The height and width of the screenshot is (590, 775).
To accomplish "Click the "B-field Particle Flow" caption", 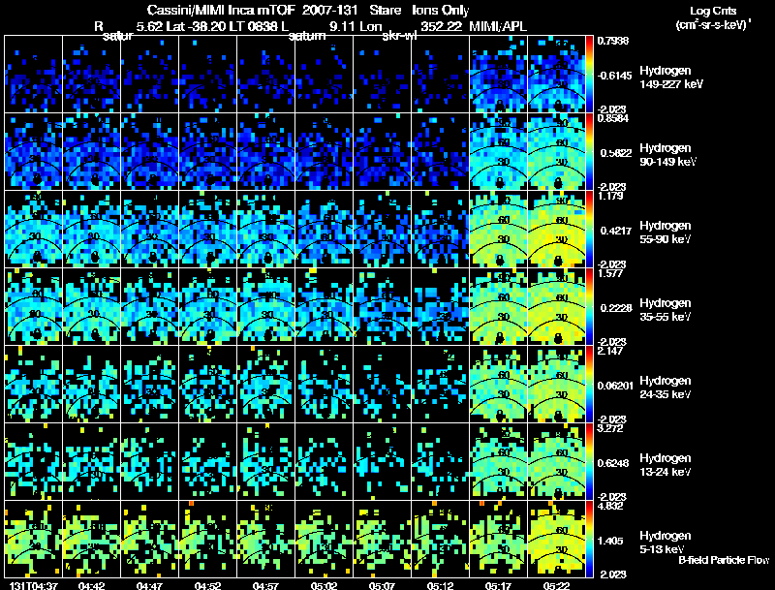I will 724,560.
